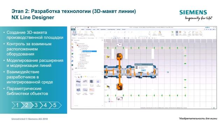Click the save icon in quick access toolbar
Image resolution: width=224 pixels, height=126 pixels.
click(x=76, y=27)
